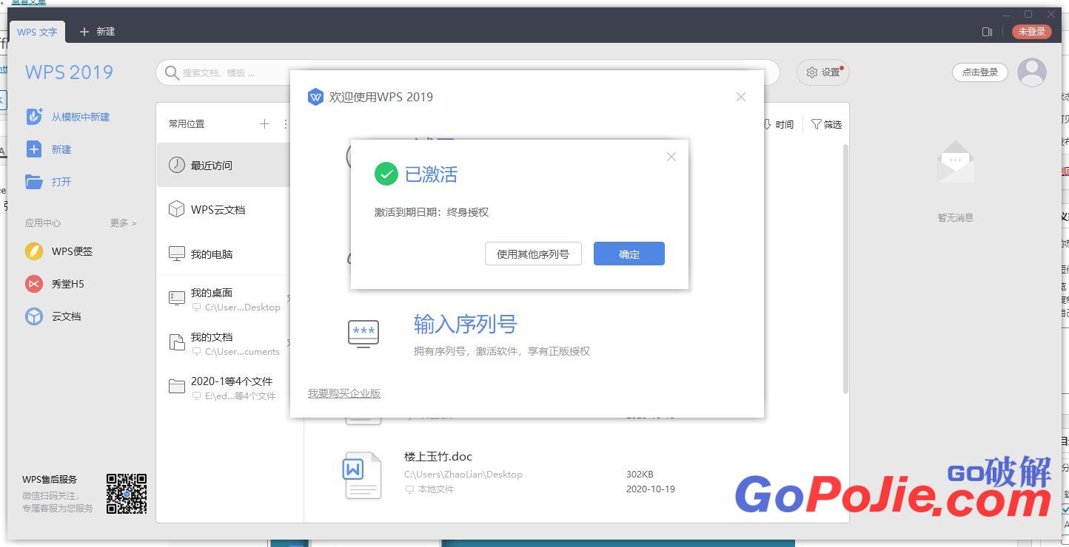
Task: Select WPS云文档 in common locations
Action: [x=217, y=209]
